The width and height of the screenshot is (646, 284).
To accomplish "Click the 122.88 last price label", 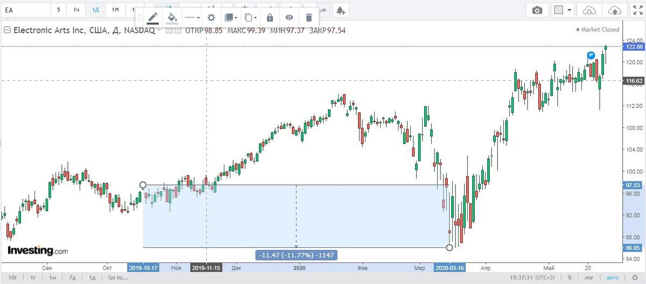I will point(633,47).
